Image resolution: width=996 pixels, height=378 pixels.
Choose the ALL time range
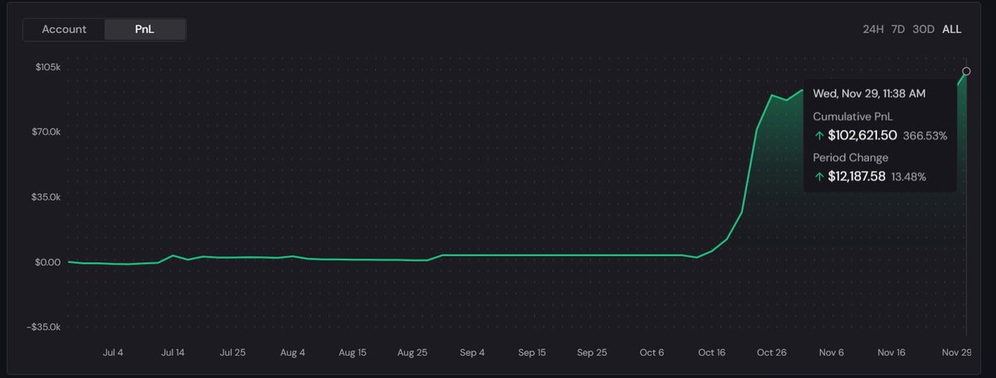click(x=952, y=29)
